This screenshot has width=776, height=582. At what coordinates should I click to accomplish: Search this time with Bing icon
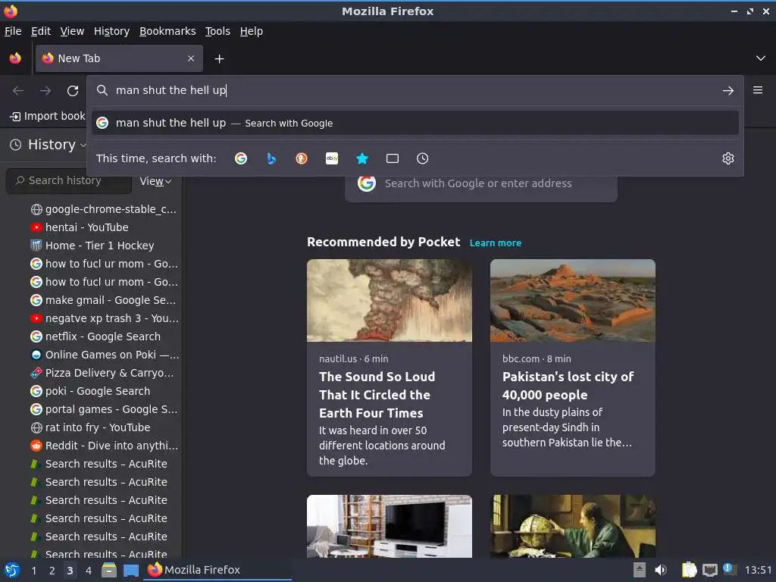pos(271,158)
